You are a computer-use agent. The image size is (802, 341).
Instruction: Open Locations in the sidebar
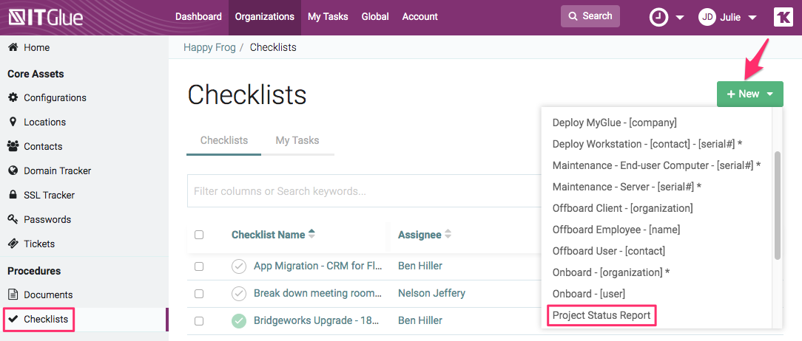click(45, 122)
